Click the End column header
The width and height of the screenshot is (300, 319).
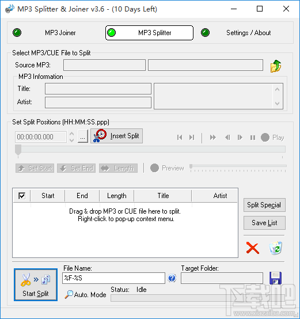click(x=82, y=196)
